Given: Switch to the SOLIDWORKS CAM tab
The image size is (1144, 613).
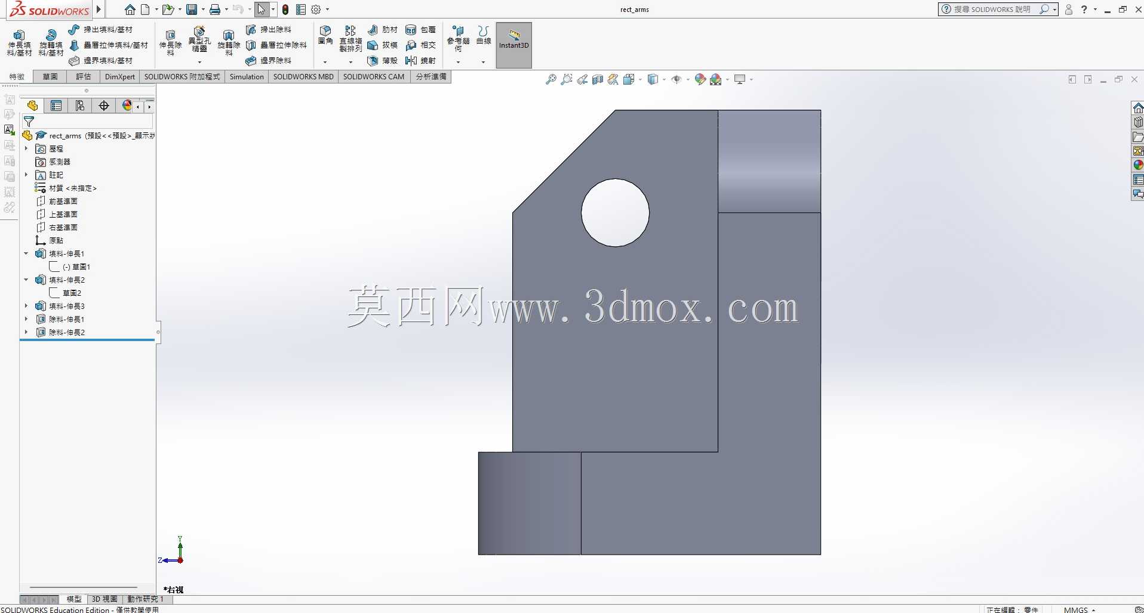Looking at the screenshot, I should (x=374, y=76).
